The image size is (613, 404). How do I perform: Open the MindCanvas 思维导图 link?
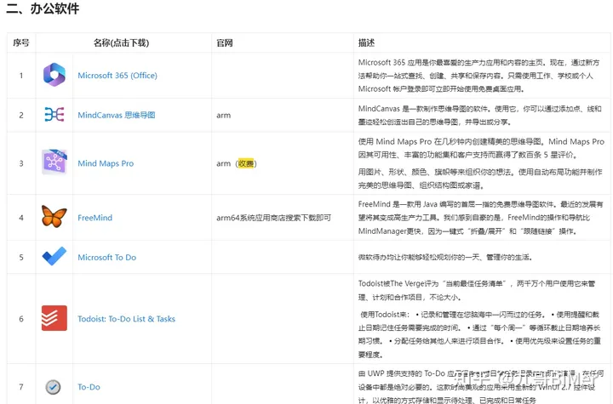point(117,115)
